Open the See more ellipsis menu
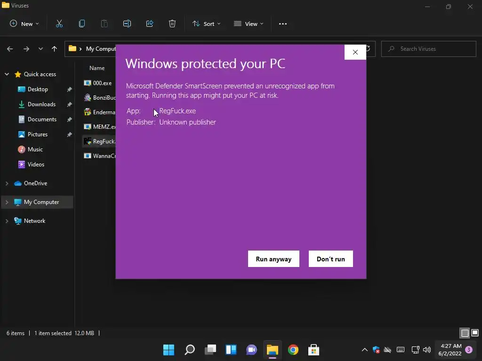 pyautogui.click(x=283, y=24)
